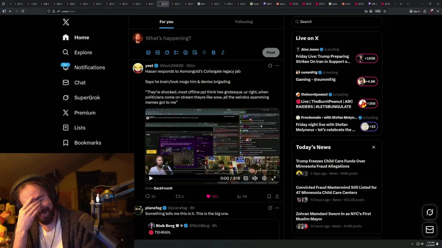Open the floating Grok button
This screenshot has width=442, height=248.
(x=430, y=213)
